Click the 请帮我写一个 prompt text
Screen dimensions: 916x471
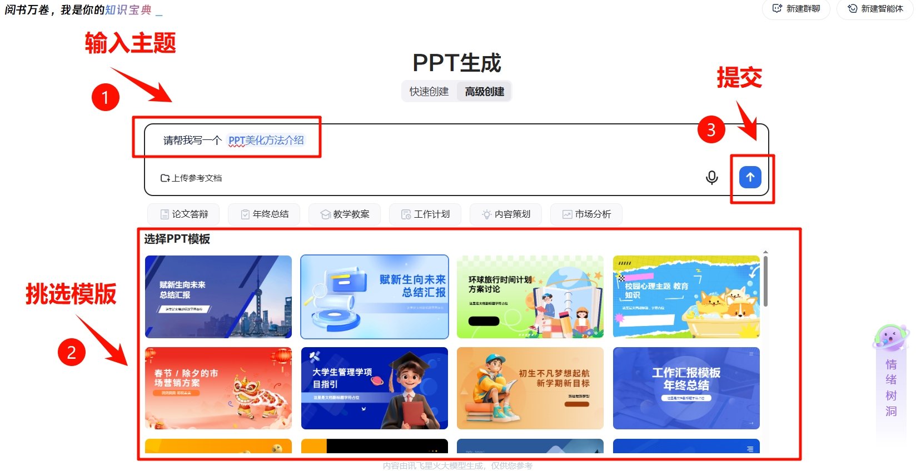(x=192, y=141)
